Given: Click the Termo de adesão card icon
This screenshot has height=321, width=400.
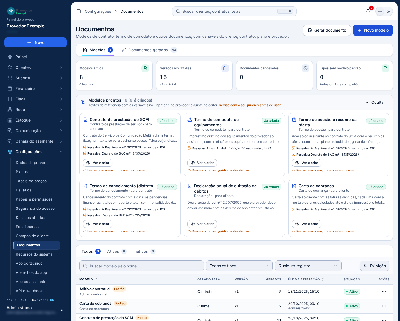Looking at the screenshot, I should tap(294, 120).
